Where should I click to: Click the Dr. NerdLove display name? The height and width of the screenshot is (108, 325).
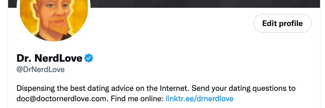[49, 58]
